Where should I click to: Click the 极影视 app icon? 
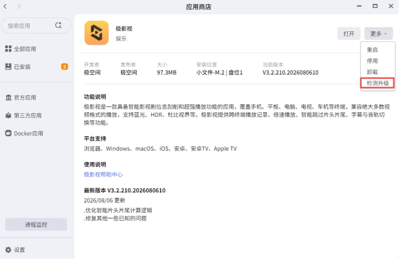[x=97, y=33]
